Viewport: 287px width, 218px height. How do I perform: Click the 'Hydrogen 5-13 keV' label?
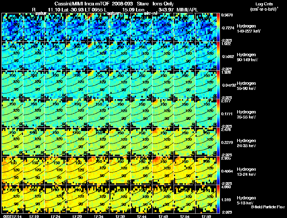[246, 200]
